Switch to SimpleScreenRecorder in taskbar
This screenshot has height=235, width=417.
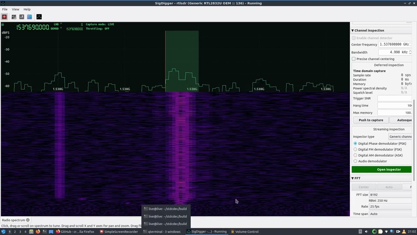[x=119, y=232]
